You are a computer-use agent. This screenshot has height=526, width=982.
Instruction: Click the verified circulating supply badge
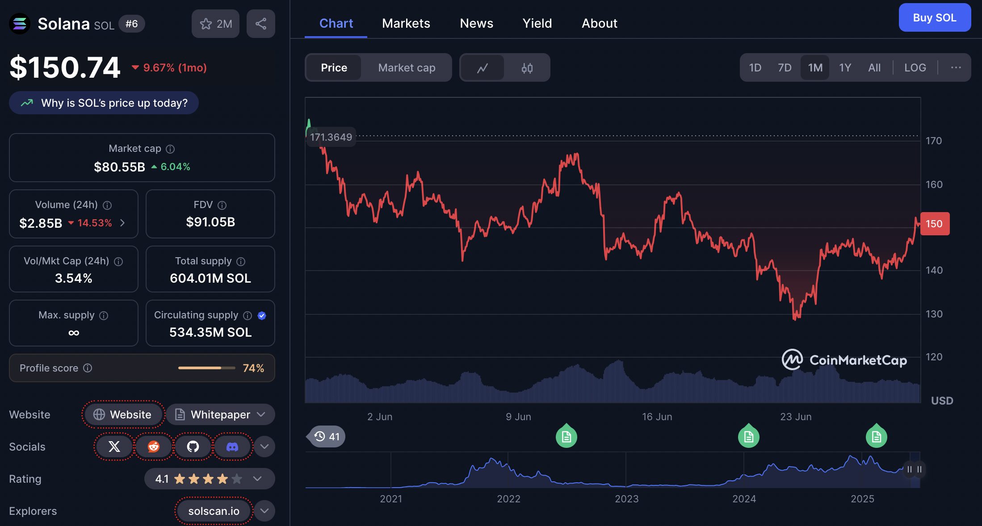tap(262, 316)
